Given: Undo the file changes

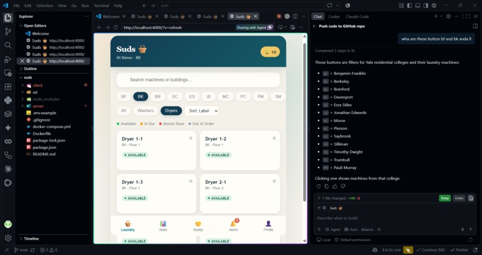Looking at the screenshot, I should click(459, 198).
